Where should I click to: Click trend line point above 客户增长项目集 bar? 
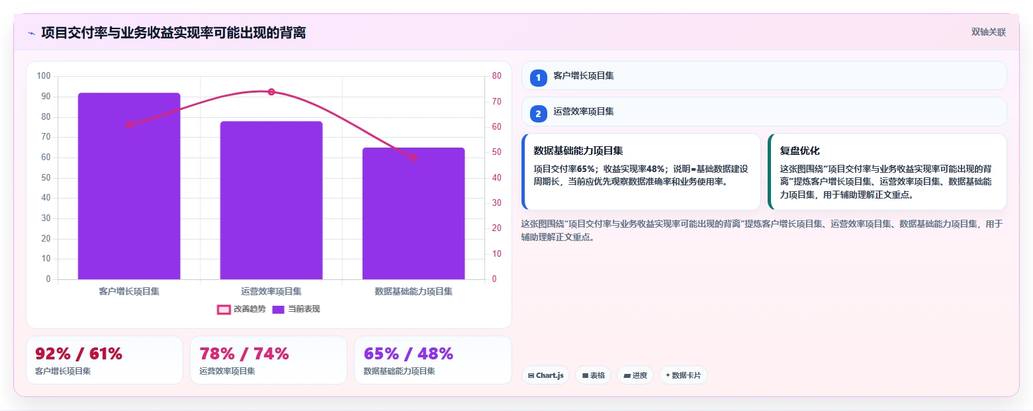tap(129, 124)
